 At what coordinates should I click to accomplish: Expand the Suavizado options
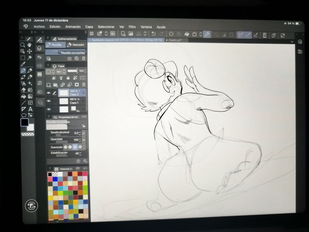[83, 147]
